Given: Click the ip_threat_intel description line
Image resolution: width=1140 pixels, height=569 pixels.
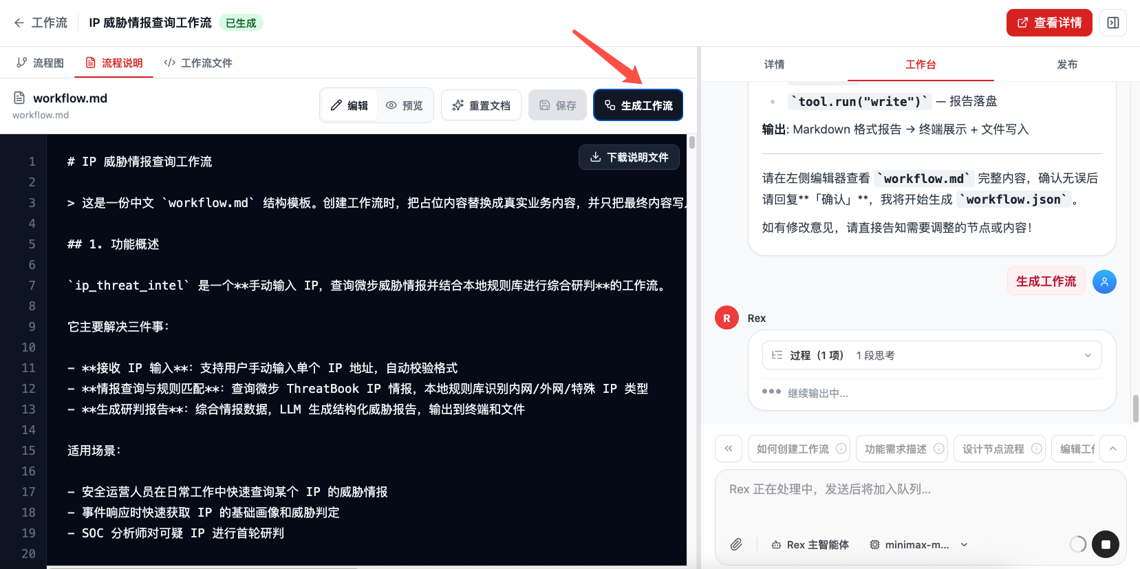Looking at the screenshot, I should [367, 286].
